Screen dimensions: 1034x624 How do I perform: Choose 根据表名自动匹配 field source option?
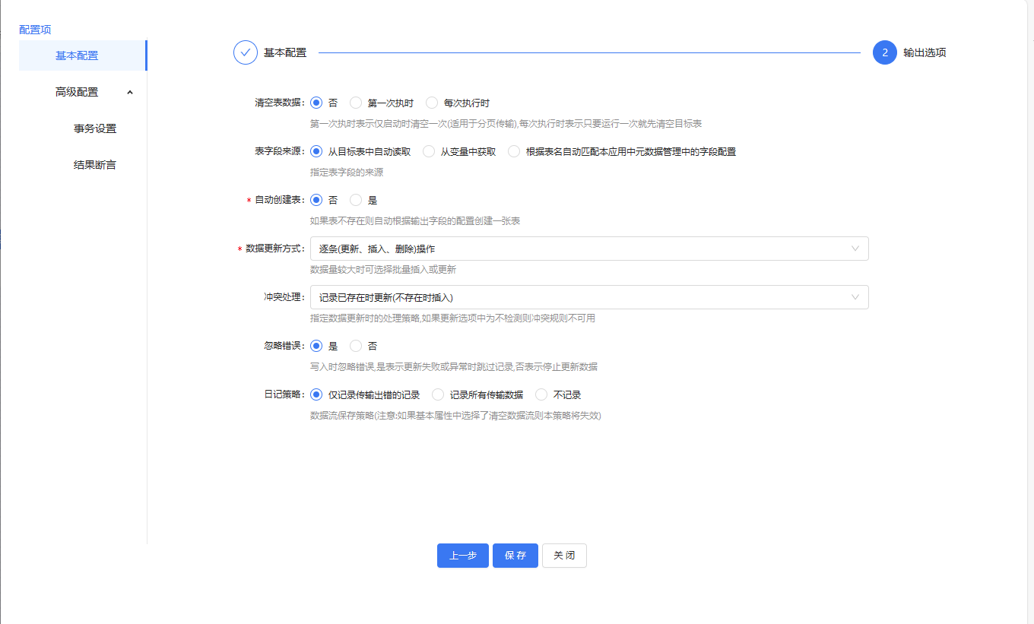[514, 151]
